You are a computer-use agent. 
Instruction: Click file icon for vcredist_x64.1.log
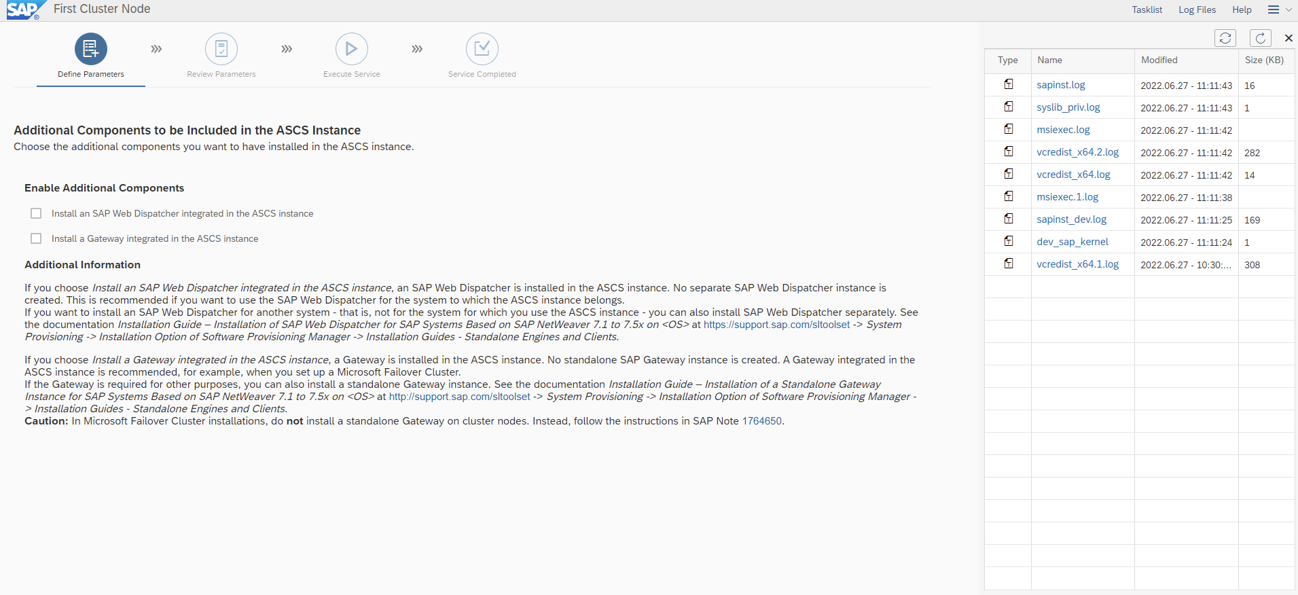[1009, 264]
